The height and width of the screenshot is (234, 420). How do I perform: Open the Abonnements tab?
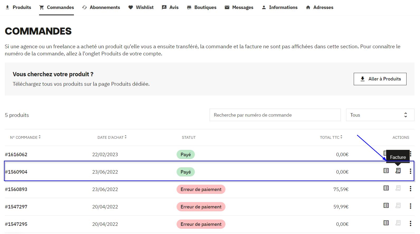[101, 7]
